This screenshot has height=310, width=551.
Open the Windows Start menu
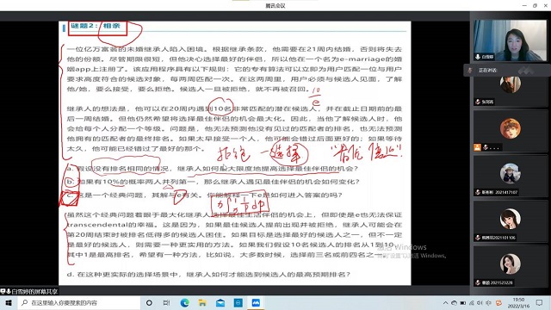point(9,302)
